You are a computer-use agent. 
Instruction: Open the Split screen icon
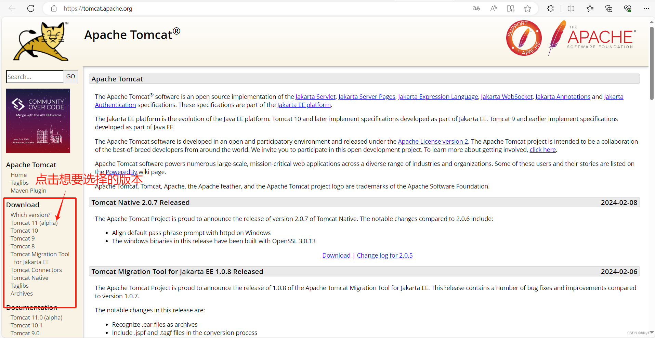tap(571, 9)
